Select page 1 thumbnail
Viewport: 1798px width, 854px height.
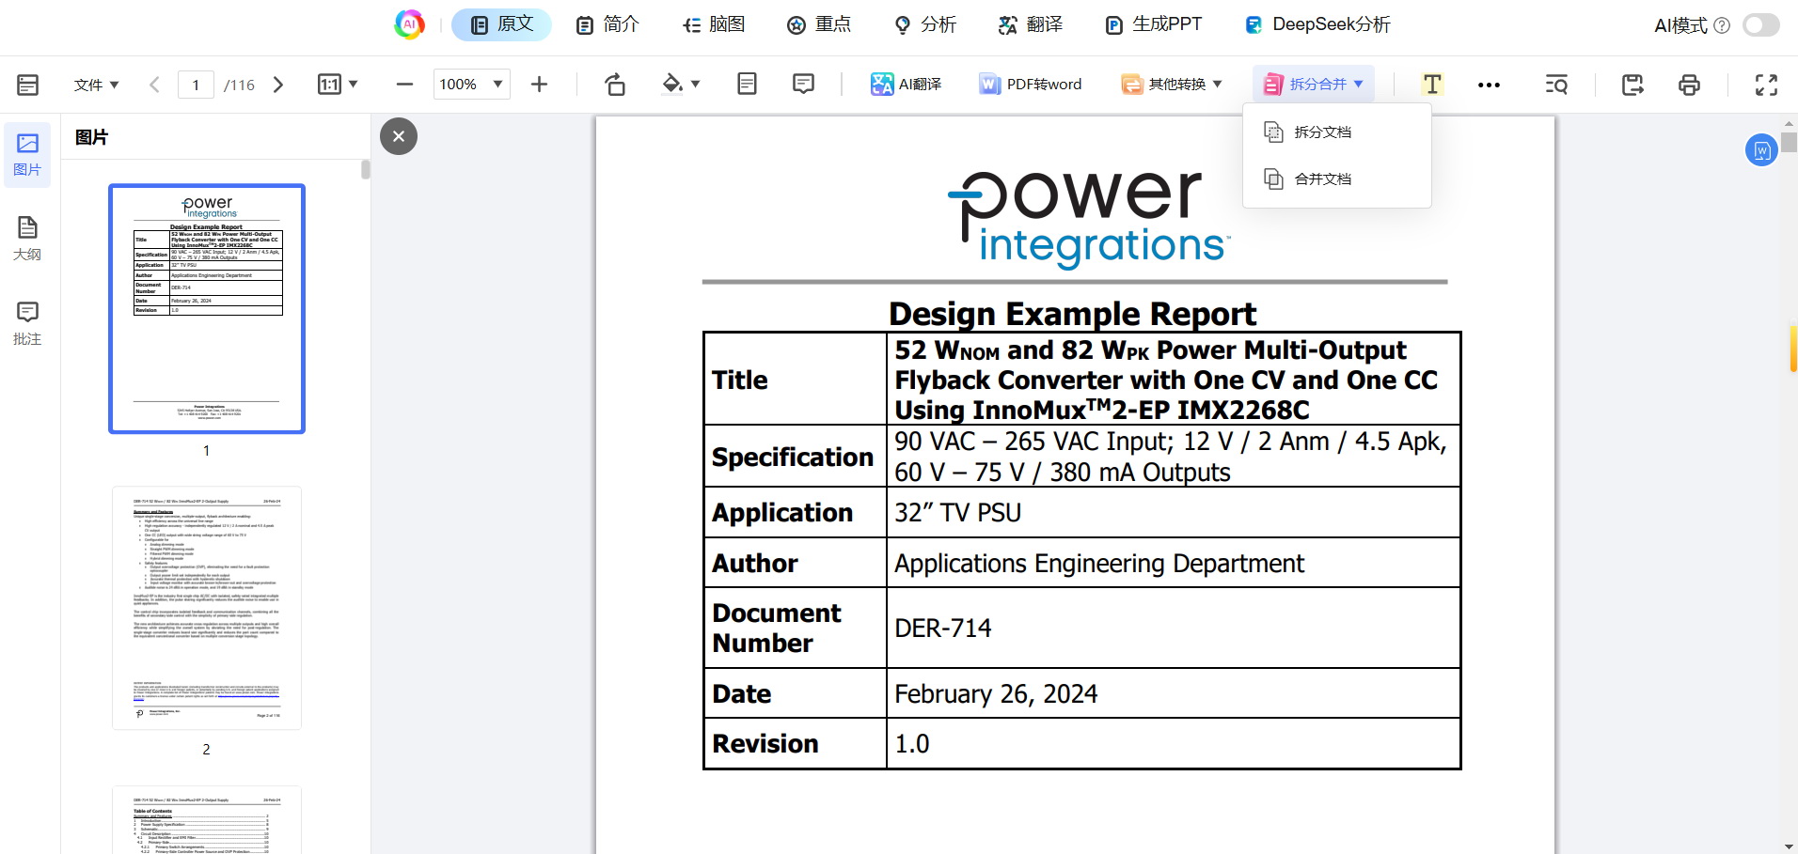pyautogui.click(x=207, y=308)
